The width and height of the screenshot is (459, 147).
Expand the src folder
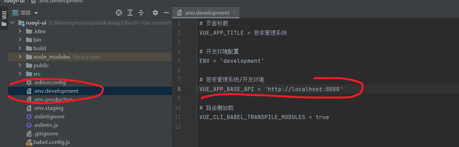(20, 74)
